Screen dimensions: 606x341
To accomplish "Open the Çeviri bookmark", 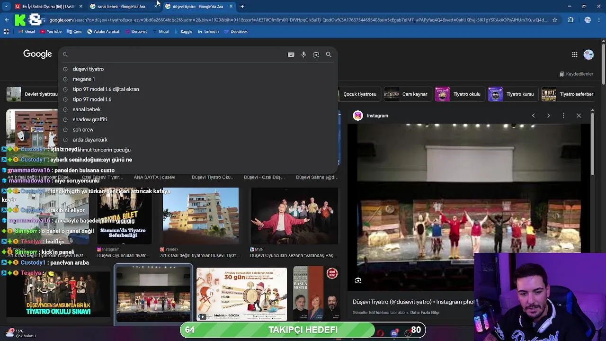I will click(x=74, y=32).
